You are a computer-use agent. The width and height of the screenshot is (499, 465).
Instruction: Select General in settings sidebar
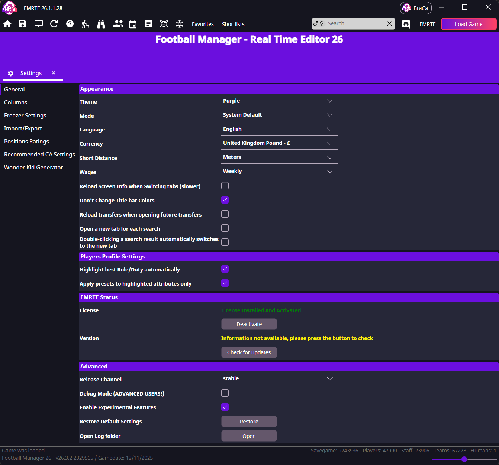(x=15, y=89)
